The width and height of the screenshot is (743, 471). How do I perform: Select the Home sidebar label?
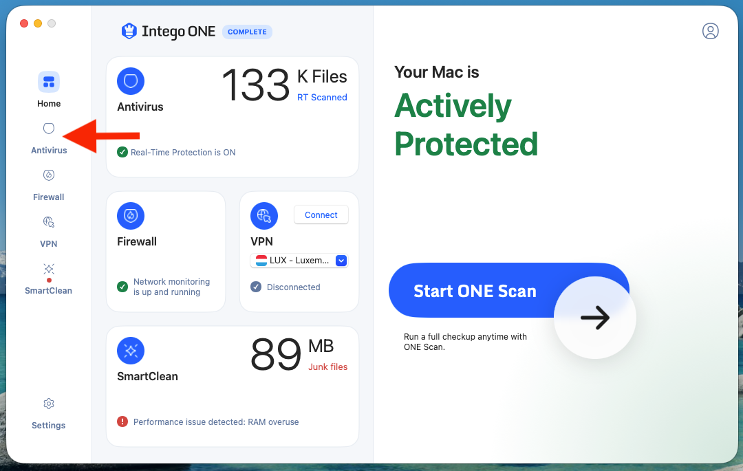pyautogui.click(x=49, y=104)
